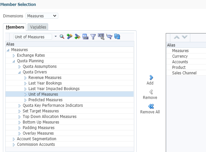The image size is (206, 152).
Task: Select the Quota Planning member
Action: [x=30, y=61]
